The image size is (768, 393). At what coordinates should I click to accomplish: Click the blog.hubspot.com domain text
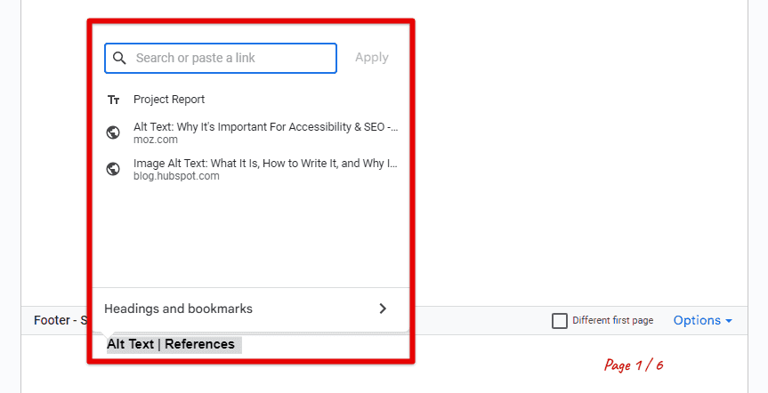point(176,176)
